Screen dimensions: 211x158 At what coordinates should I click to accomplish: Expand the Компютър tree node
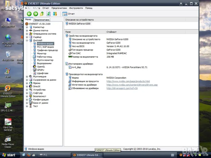(27, 27)
